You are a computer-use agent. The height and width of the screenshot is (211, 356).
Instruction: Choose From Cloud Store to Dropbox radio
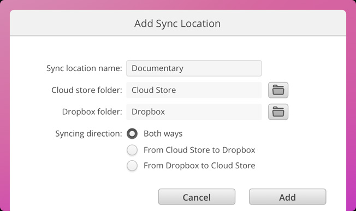[x=132, y=150]
